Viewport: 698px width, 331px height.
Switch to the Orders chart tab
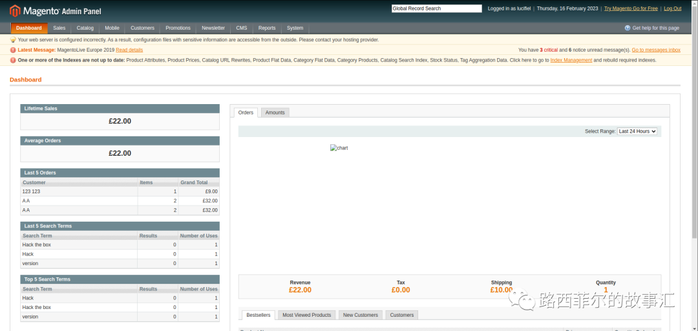pyautogui.click(x=246, y=112)
